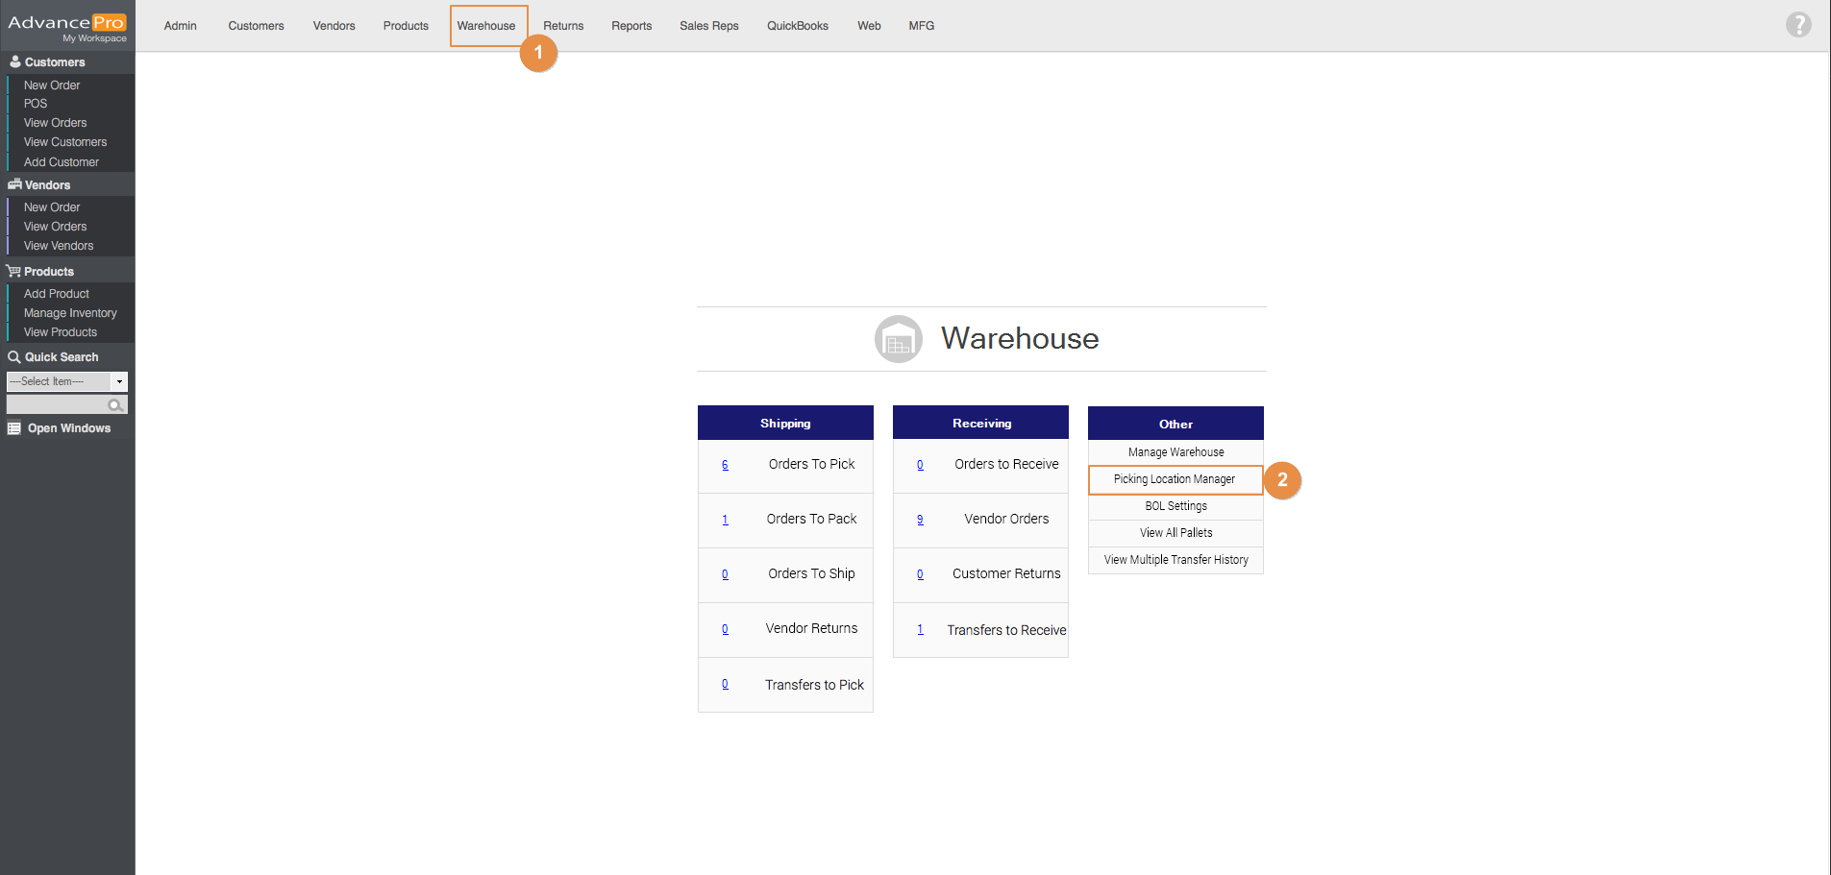The image size is (1831, 875).
Task: Open View Multiple Transfer History
Action: [x=1175, y=560]
